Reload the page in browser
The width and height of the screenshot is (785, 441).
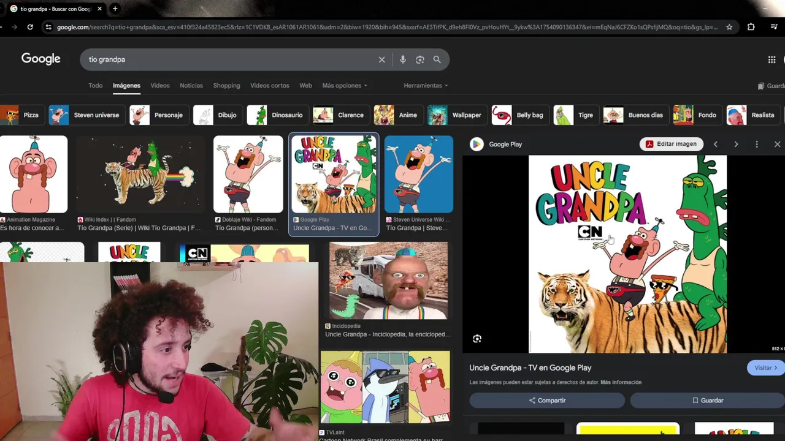(x=30, y=27)
